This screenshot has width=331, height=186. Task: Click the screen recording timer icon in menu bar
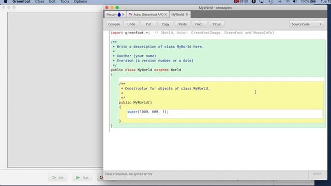pyautogui.click(x=241, y=2)
